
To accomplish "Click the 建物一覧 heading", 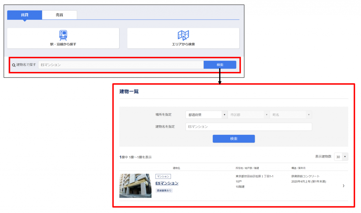I will point(129,92).
